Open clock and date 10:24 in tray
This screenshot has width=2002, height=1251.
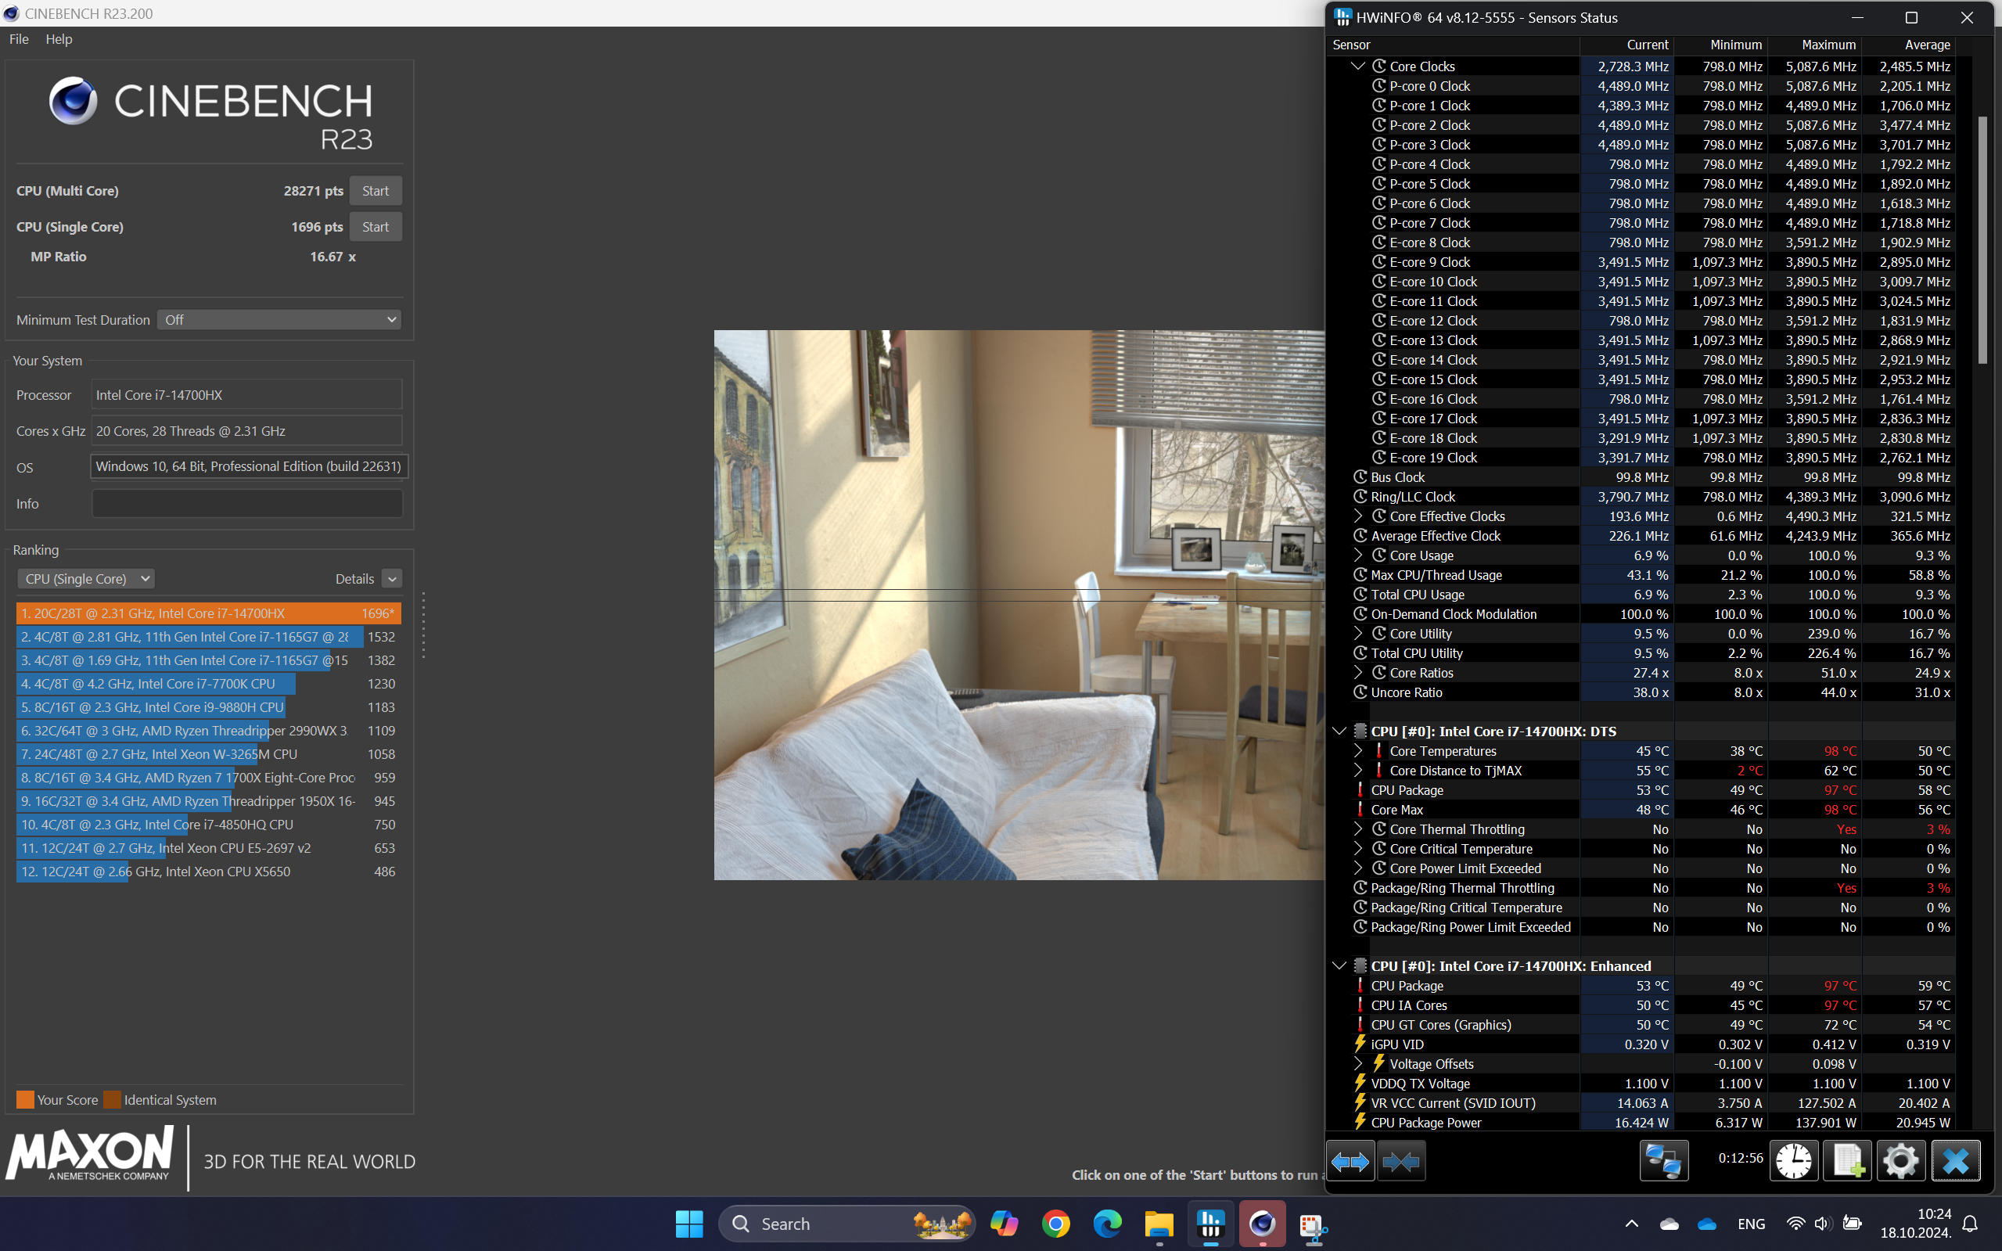tap(1915, 1224)
